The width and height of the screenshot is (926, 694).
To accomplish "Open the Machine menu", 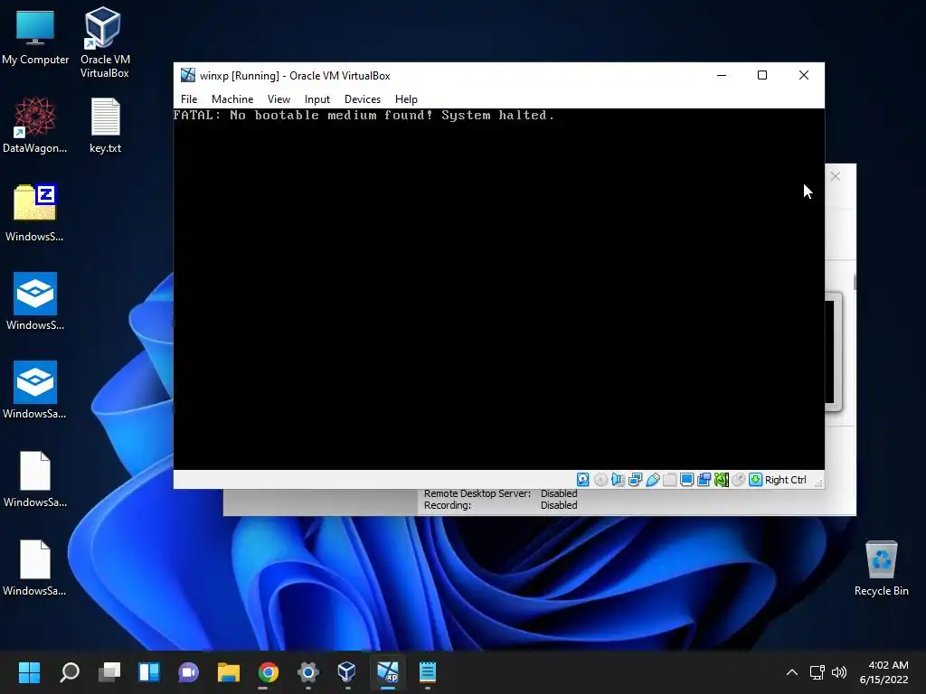I will click(x=232, y=99).
